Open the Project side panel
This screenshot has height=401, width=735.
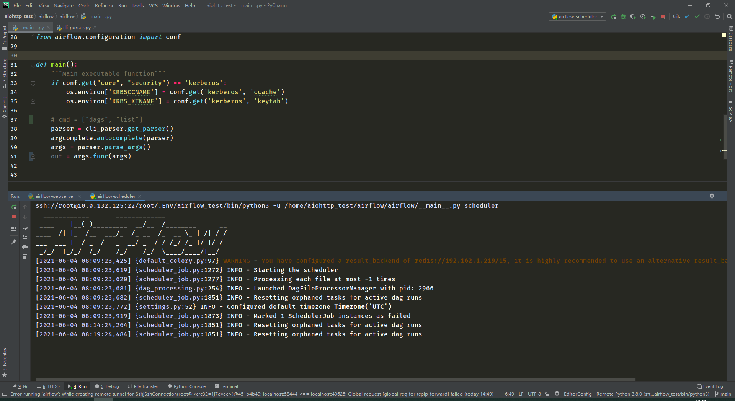[5, 37]
